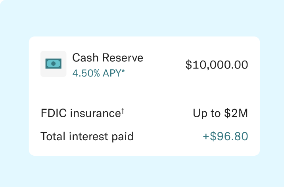The image size is (284, 187).
Task: Click the word "insurance" beside FDIC
Action: 95,113
